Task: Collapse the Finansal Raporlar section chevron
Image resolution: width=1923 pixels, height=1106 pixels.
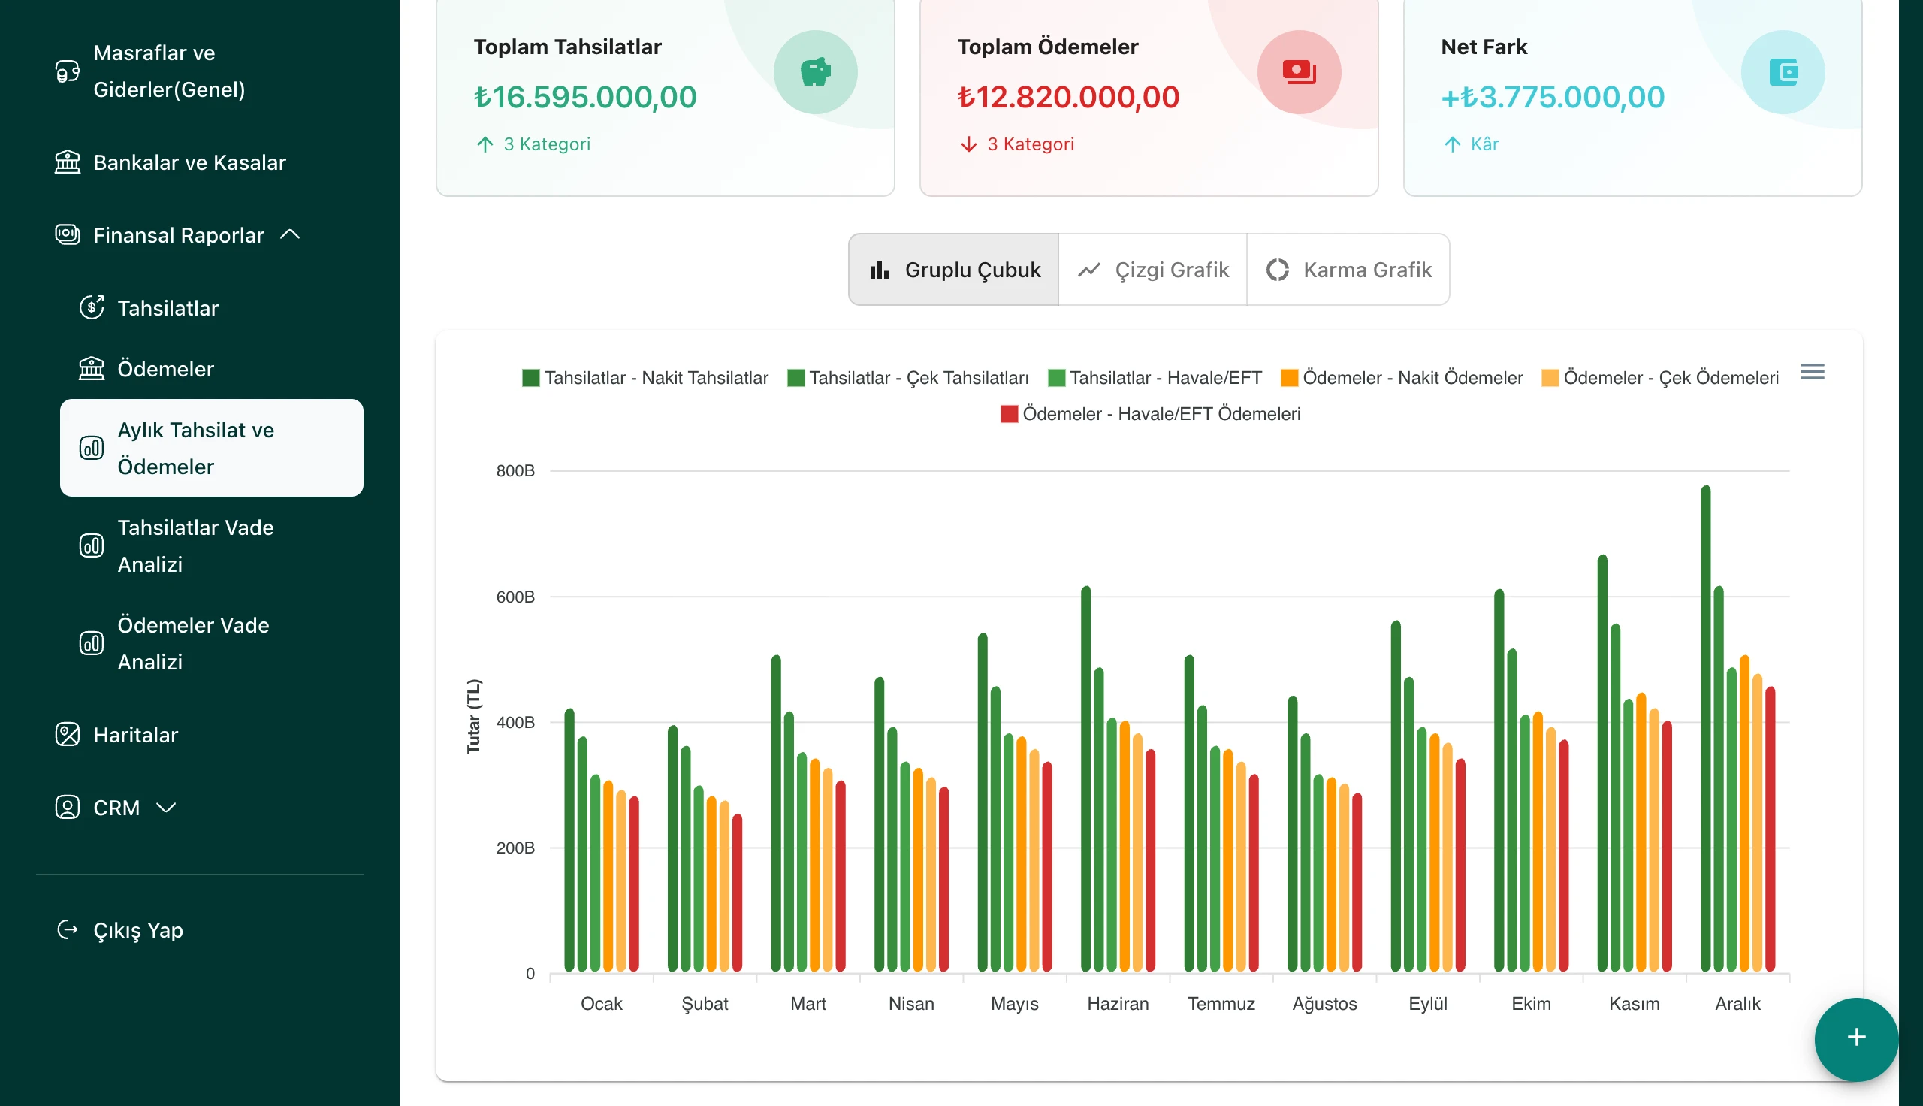Action: pos(290,234)
